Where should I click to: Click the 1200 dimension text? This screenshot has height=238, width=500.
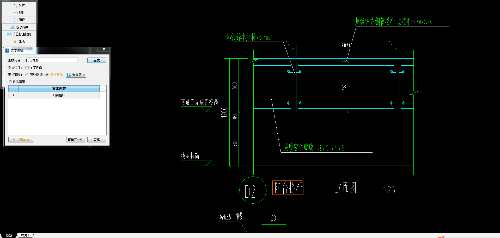point(224,112)
